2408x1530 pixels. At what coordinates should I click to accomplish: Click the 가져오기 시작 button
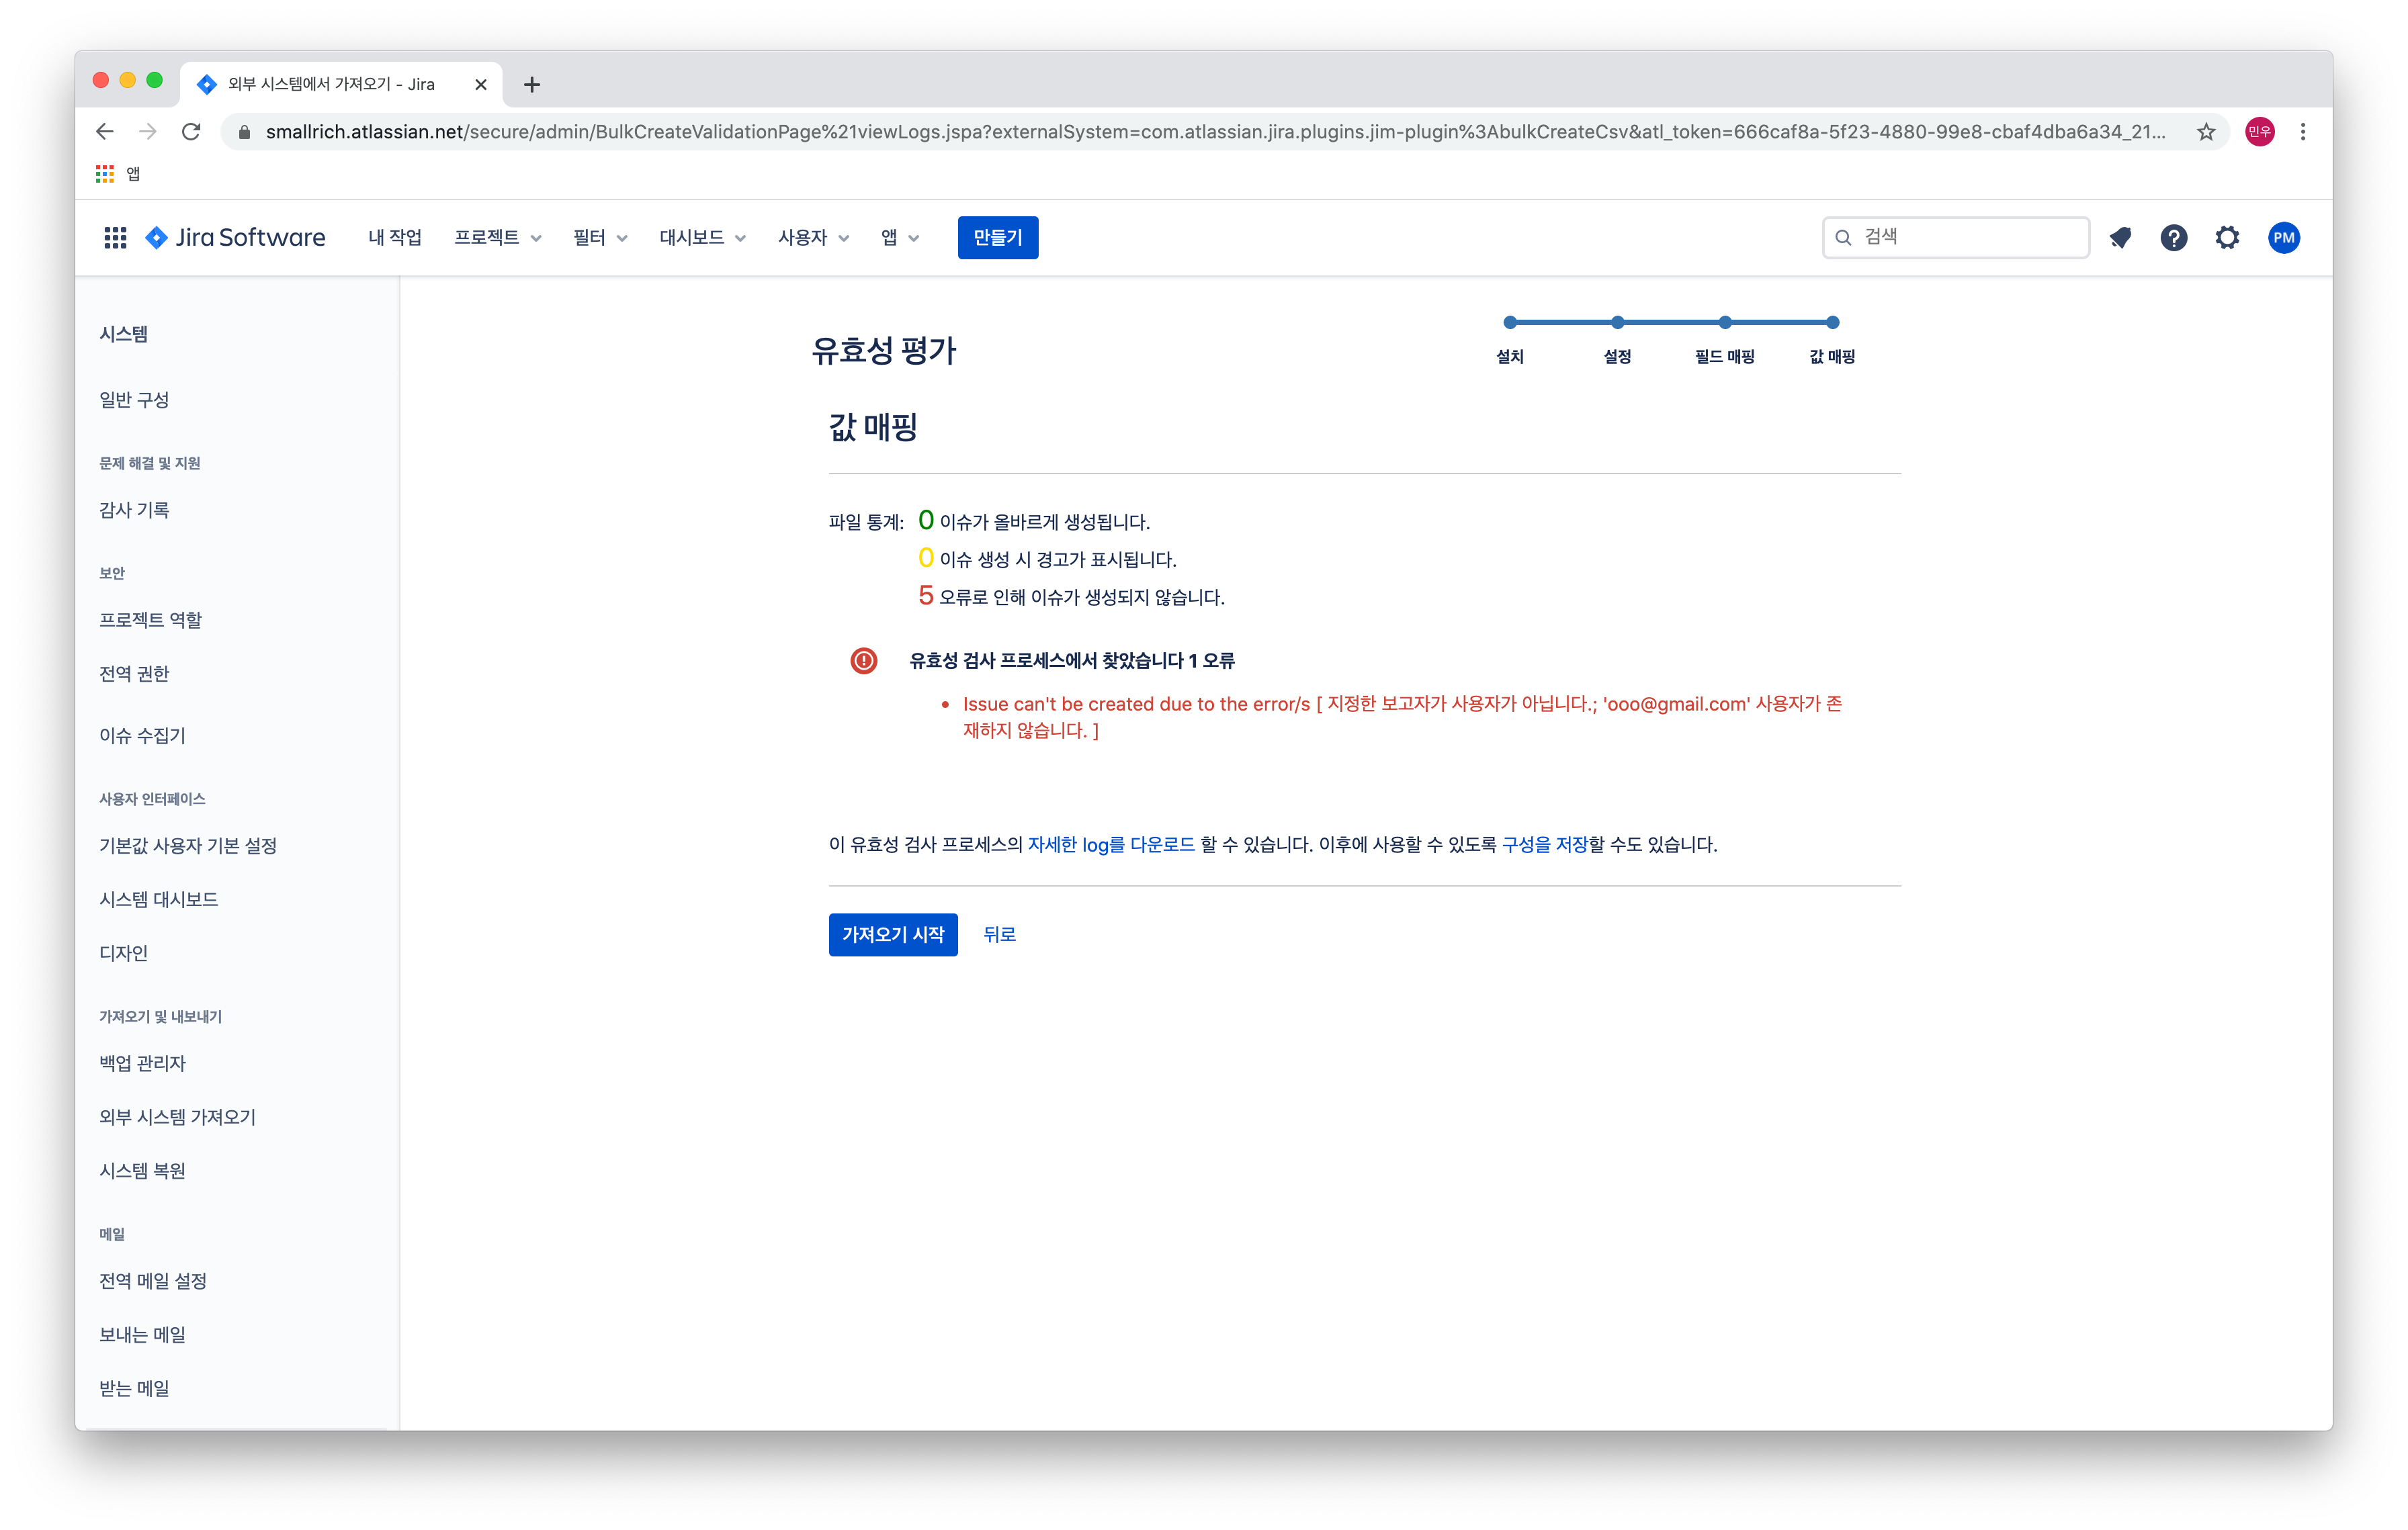(892, 934)
